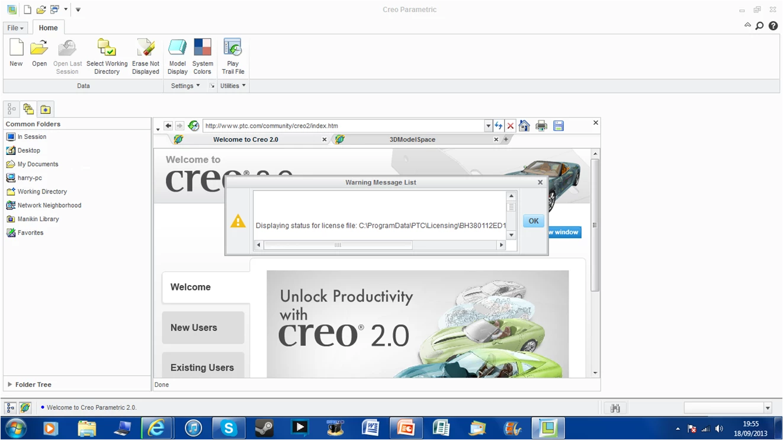
Task: Click quick access new document icon
Action: [27, 10]
